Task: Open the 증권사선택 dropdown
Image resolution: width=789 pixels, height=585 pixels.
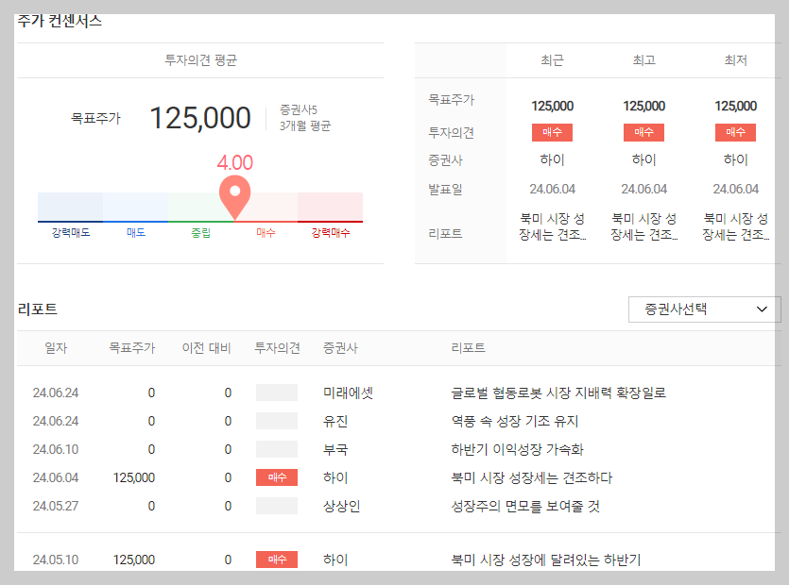Action: click(703, 309)
